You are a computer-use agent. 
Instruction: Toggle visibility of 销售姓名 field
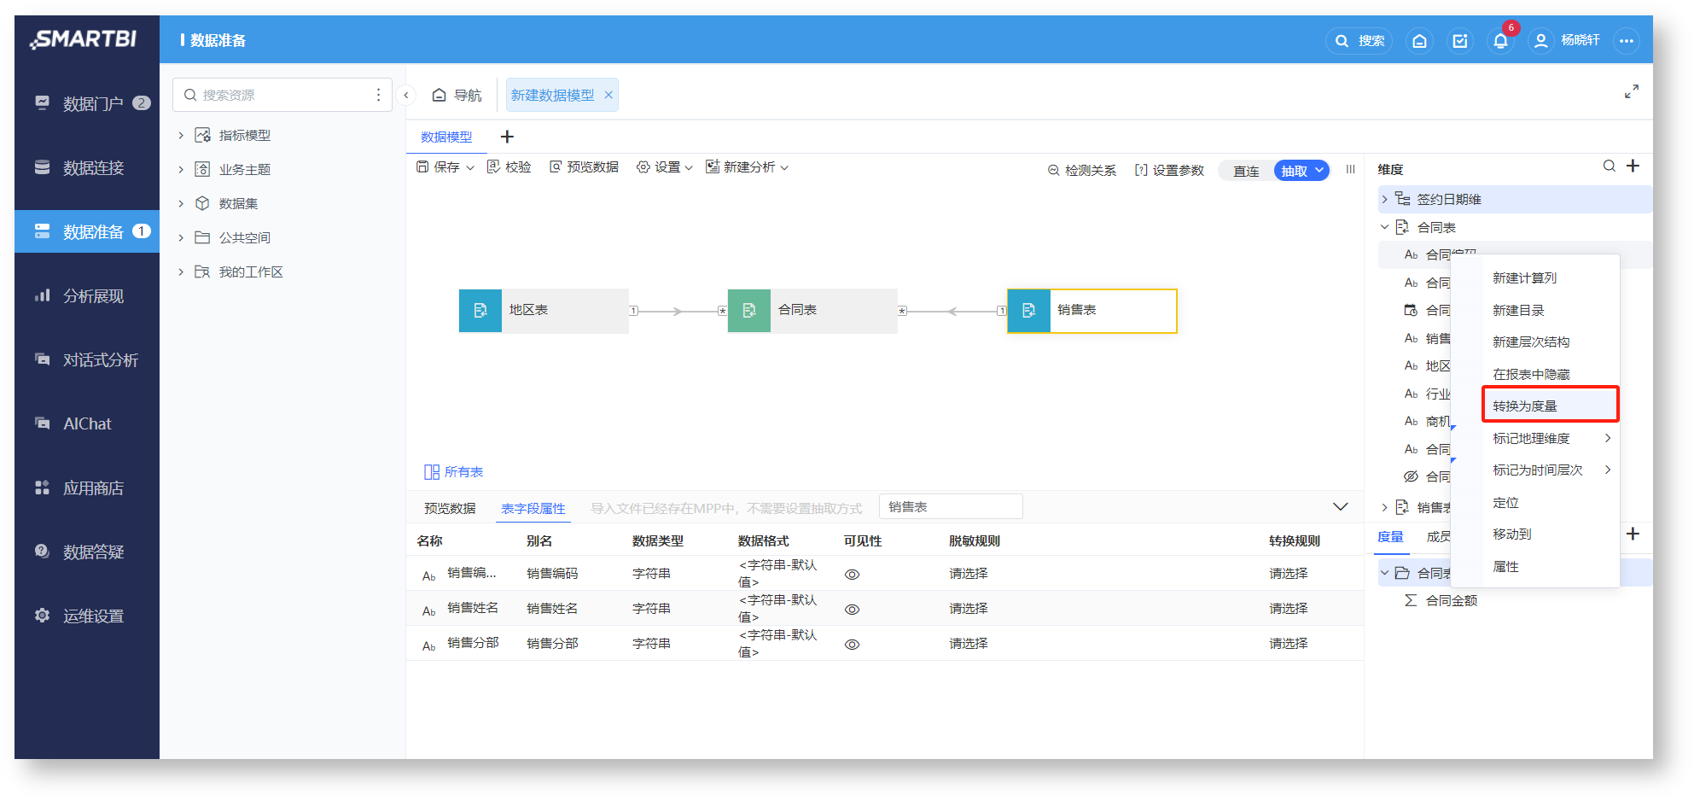coord(852,610)
